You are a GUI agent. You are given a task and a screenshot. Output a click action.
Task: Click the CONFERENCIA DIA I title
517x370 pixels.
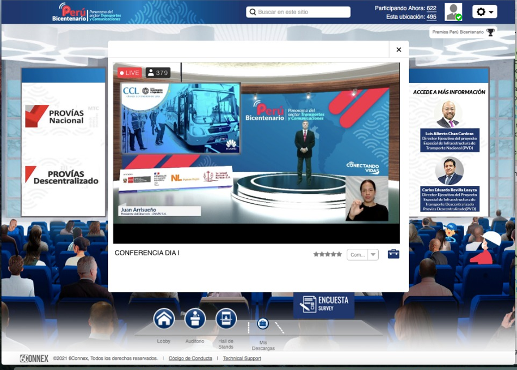click(x=147, y=253)
